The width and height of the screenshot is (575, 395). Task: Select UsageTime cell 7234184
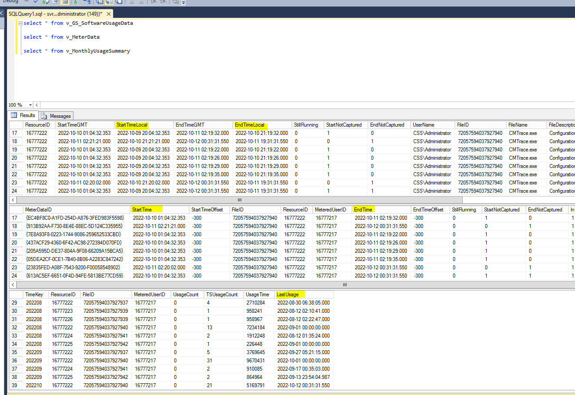pos(259,328)
